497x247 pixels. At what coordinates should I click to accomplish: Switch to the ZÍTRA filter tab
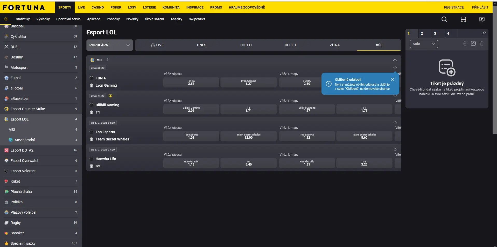[335, 45]
